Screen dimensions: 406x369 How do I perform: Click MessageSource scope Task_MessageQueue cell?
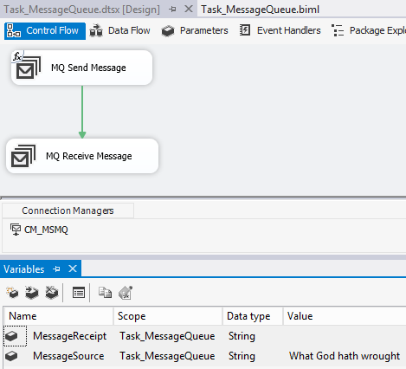point(167,356)
